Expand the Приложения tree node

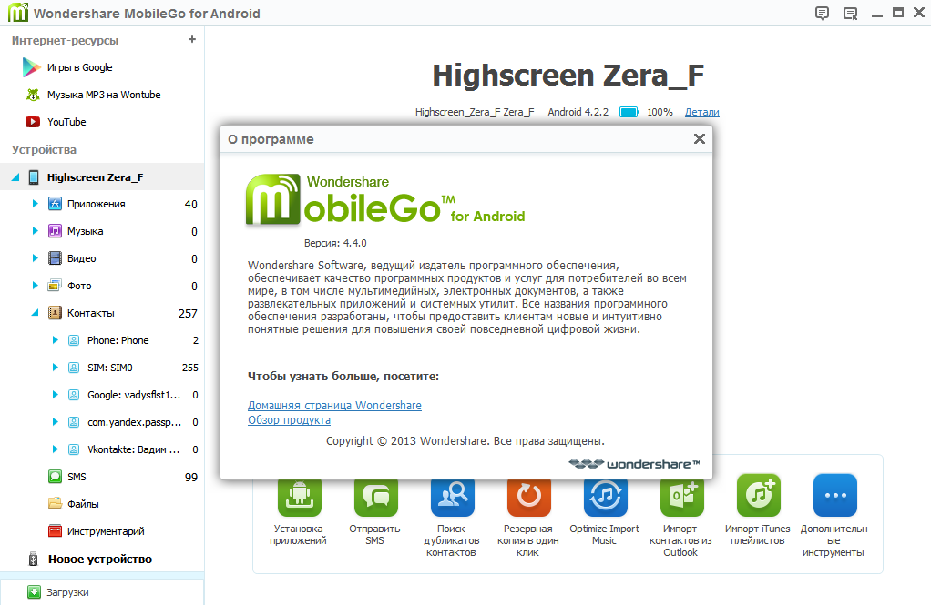[x=36, y=204]
